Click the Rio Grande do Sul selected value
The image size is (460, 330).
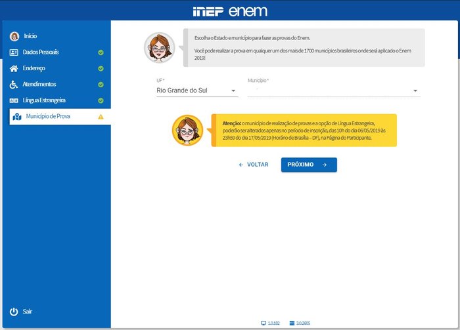(x=182, y=91)
